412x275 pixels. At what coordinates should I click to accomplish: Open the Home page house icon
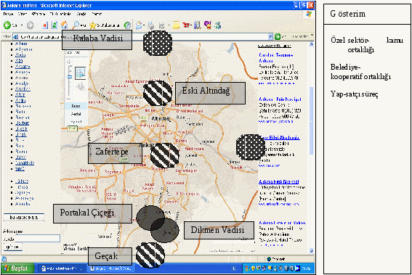tap(64, 25)
